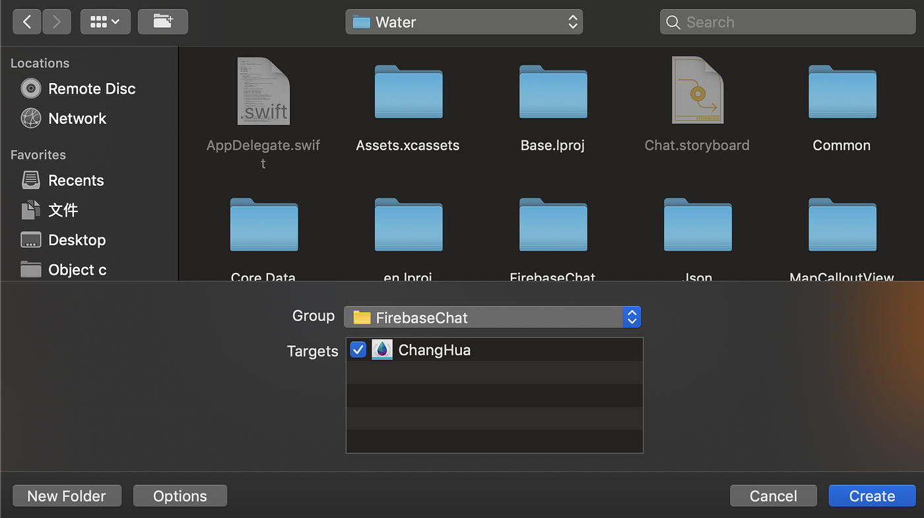The height and width of the screenshot is (518, 924).
Task: Click the Recents drawer icon
Action: (x=31, y=180)
